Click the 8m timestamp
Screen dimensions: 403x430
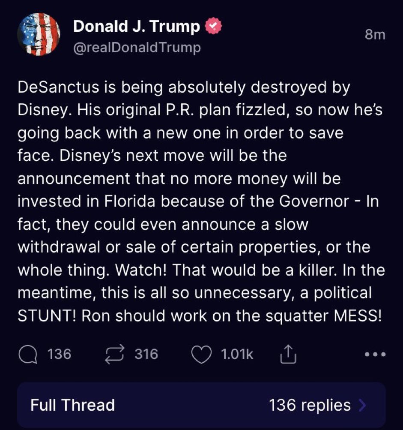coord(375,35)
